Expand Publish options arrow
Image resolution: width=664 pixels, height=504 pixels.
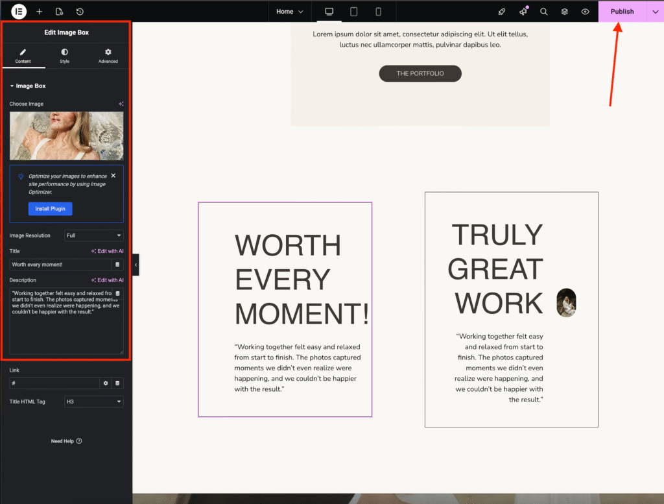[655, 12]
